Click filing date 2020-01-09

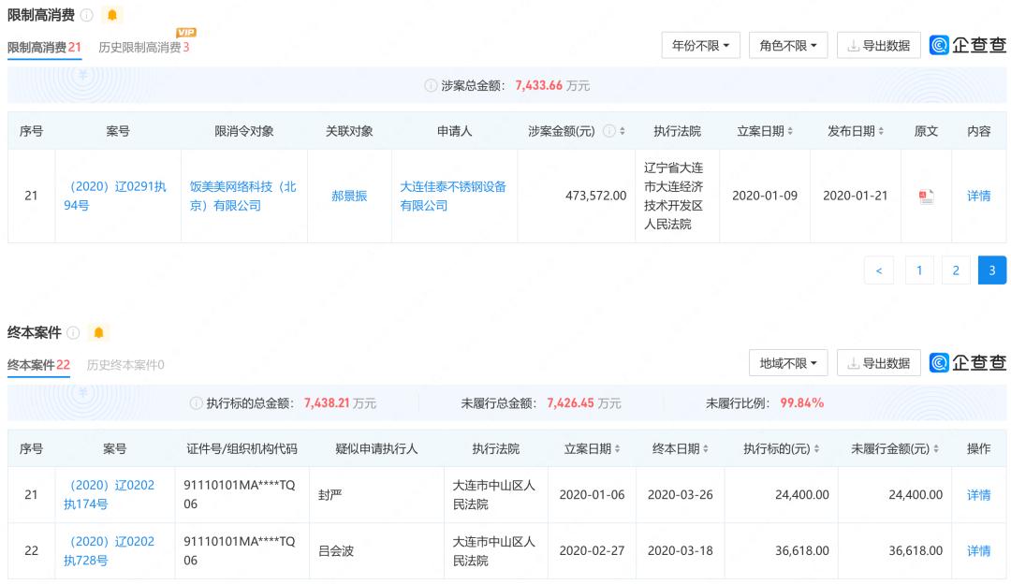(x=765, y=196)
